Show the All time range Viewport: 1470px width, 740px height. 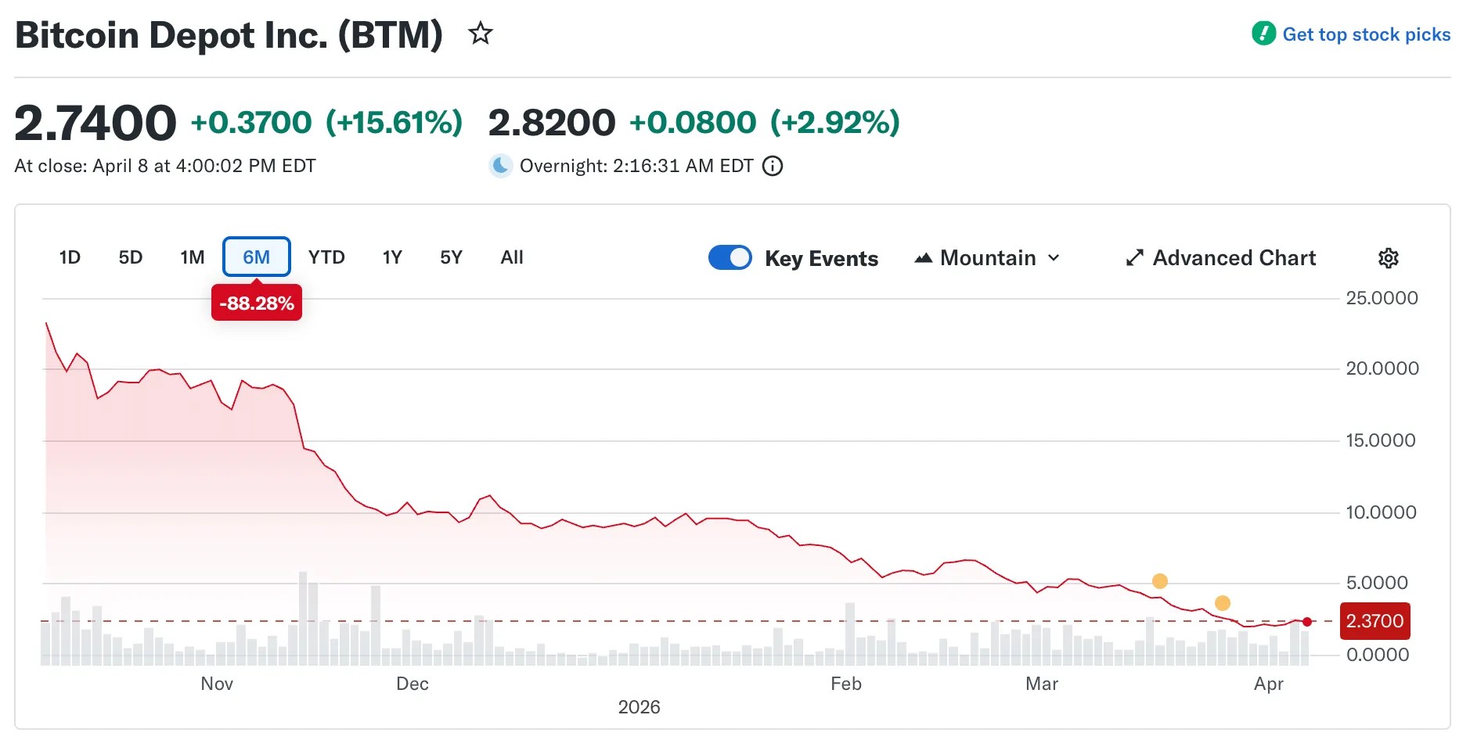click(512, 257)
